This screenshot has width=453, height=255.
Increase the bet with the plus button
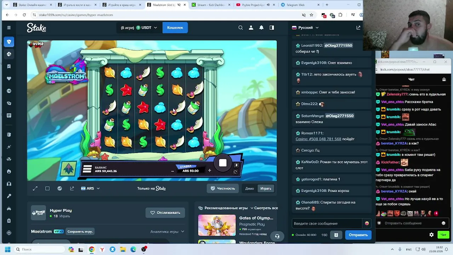210,171
